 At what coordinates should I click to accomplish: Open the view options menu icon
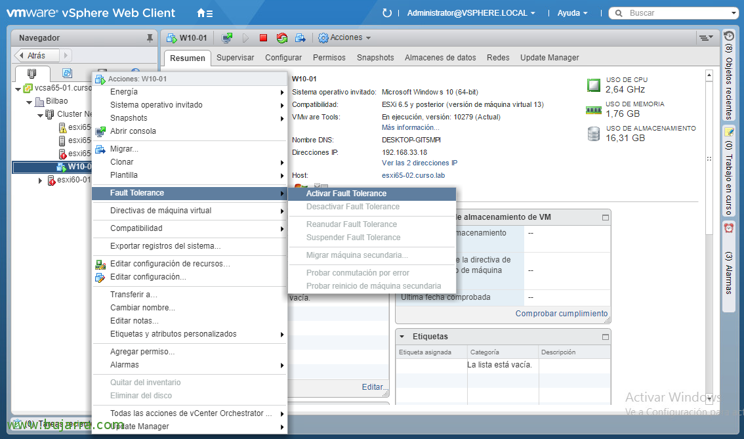706,37
